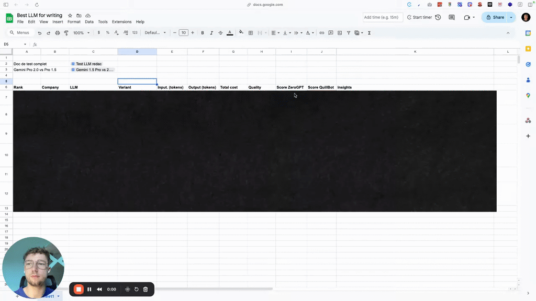Restart the recording with circular arrow

[x=137, y=290]
